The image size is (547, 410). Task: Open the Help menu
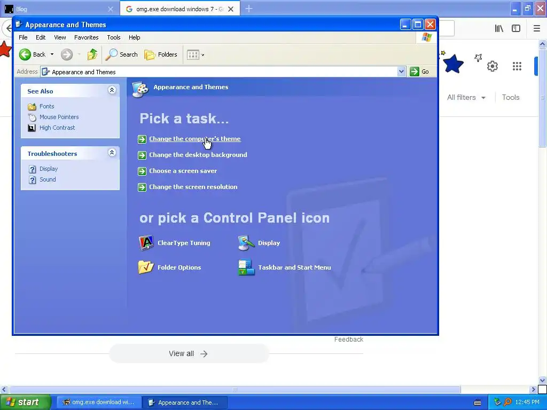pos(134,37)
